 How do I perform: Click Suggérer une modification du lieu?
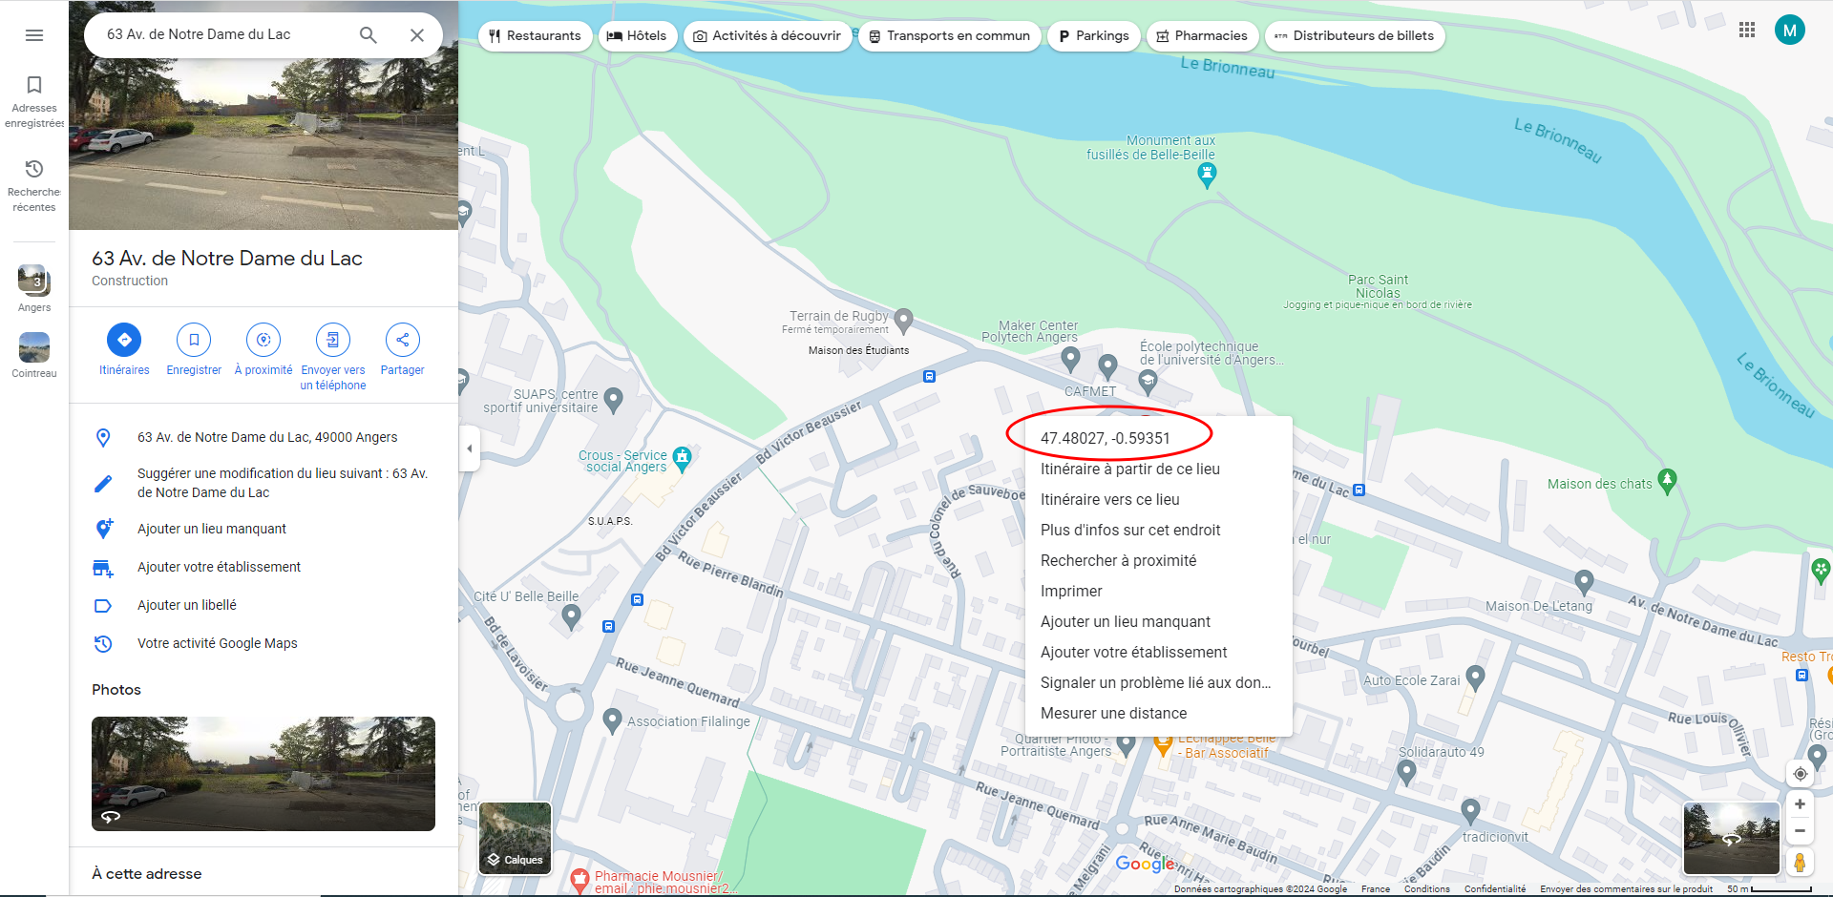tap(263, 483)
